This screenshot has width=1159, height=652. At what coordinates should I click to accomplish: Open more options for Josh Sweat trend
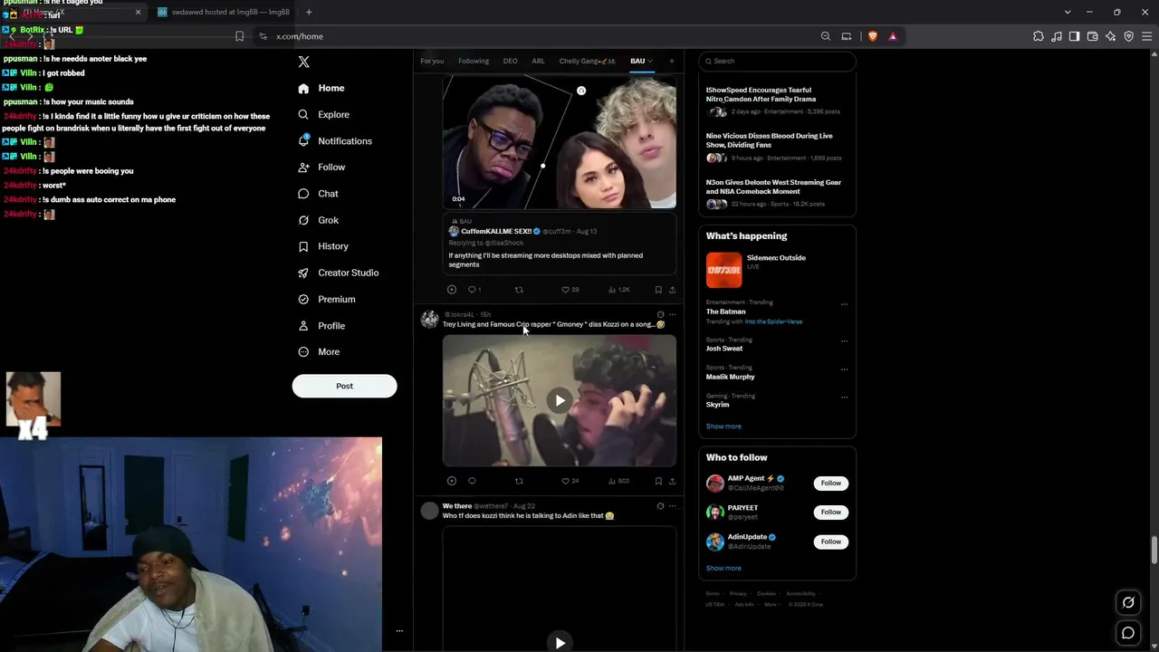(x=844, y=340)
